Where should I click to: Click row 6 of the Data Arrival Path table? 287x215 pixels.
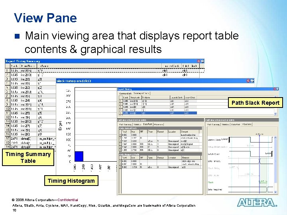click(x=161, y=150)
